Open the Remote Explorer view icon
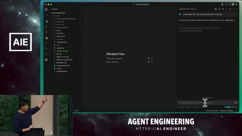Screen dimensions: 242x136 pyautogui.click(x=46, y=32)
